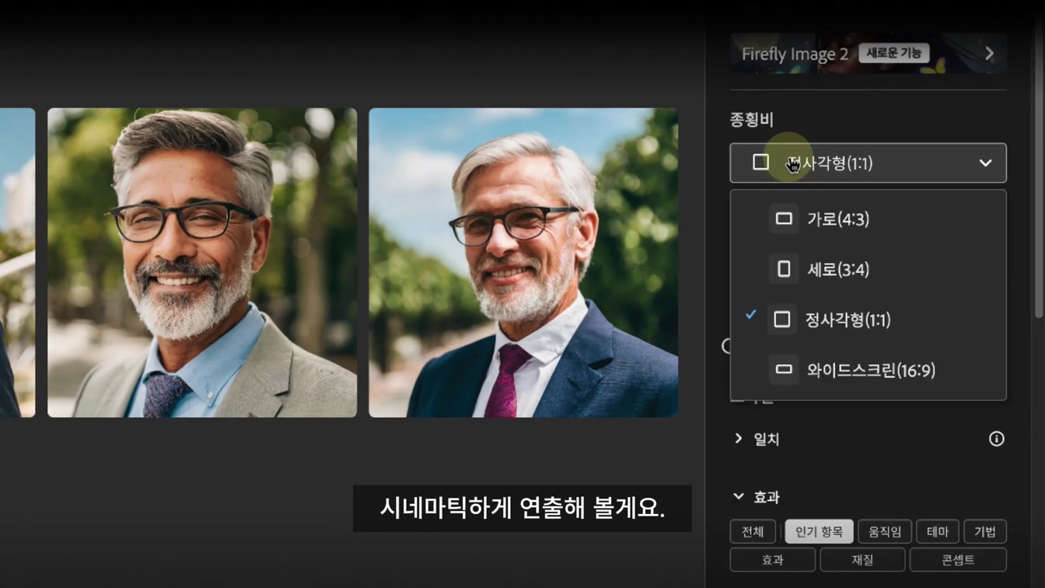Viewport: 1045px width, 588px height.
Task: Click the square icon beside listed 정사각형(1:1)
Action: pyautogui.click(x=782, y=320)
